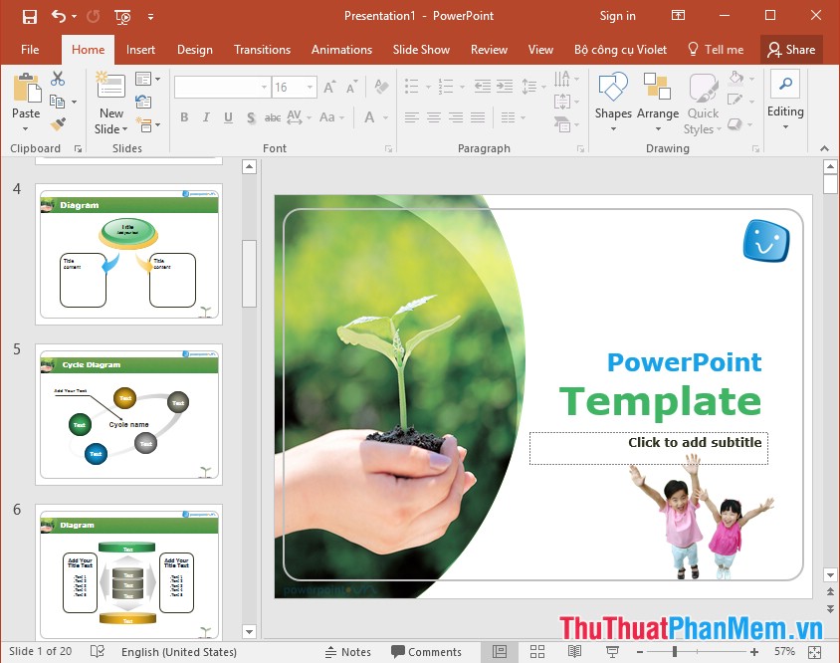The image size is (840, 663).
Task: Click thumbnail pane scroll down arrow
Action: tap(249, 631)
